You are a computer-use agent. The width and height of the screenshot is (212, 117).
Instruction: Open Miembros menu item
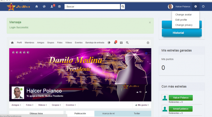pos(29,43)
